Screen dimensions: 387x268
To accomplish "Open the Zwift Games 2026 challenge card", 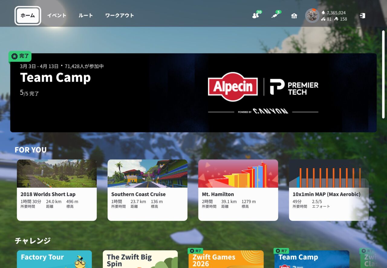I will [x=226, y=260].
